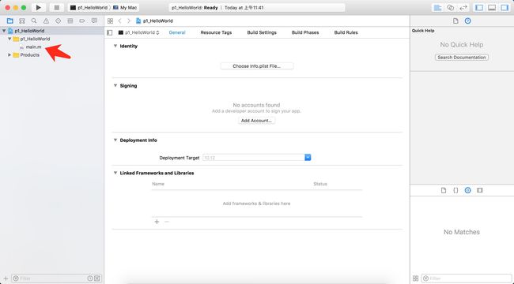Screen dimensions: 514x284
Task: Show the Version editor
Action: pyautogui.click(x=463, y=8)
